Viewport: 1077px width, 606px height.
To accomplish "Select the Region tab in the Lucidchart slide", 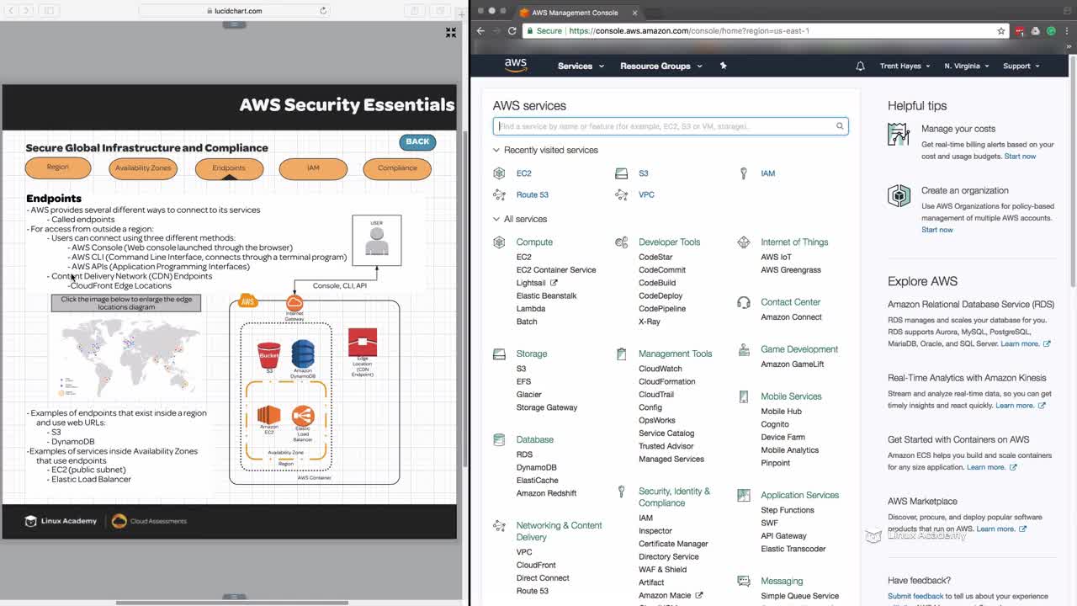I will (58, 167).
